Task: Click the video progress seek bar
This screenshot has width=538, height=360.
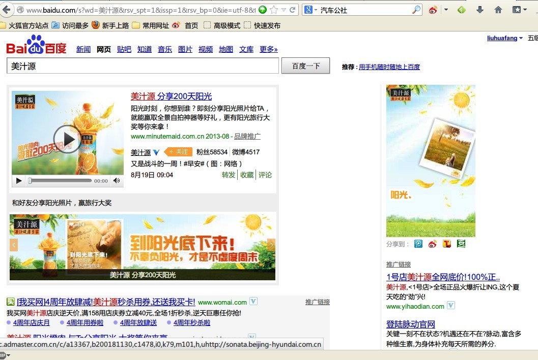Action: (61, 181)
